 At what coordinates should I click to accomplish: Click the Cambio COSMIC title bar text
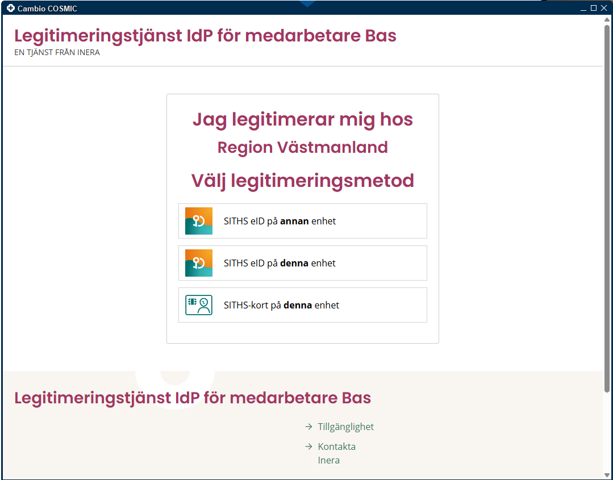point(48,8)
